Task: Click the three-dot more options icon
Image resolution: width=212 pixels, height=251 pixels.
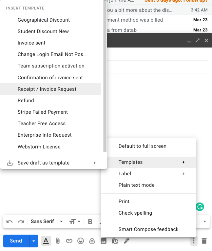Action: point(194,241)
